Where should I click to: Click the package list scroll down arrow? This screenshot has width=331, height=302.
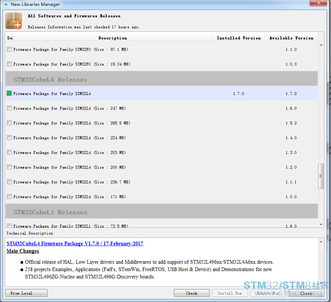tap(321, 224)
